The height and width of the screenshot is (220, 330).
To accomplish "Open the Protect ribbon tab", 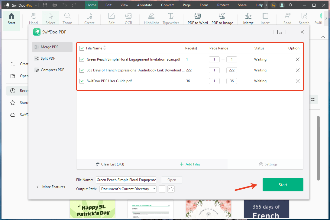I will (223, 5).
